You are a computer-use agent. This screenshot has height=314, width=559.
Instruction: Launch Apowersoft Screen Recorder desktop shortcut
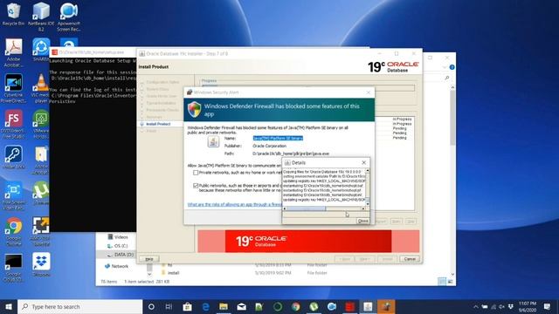68,17
